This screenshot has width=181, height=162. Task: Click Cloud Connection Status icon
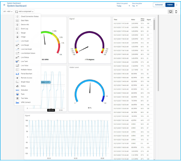click(x=17, y=16)
